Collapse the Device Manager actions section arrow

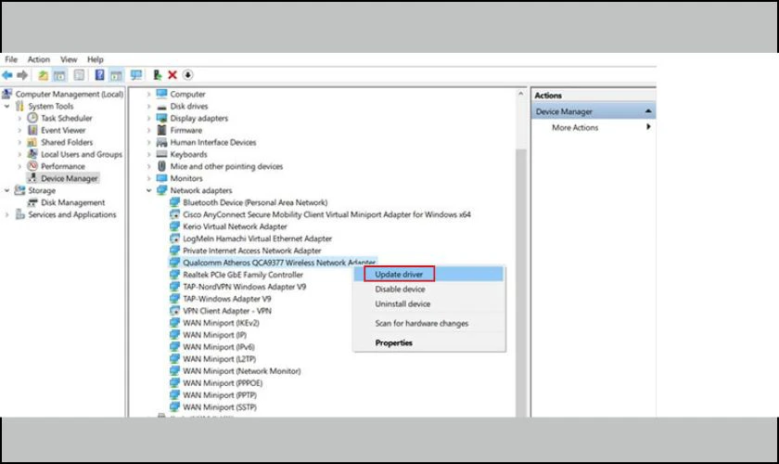[648, 111]
